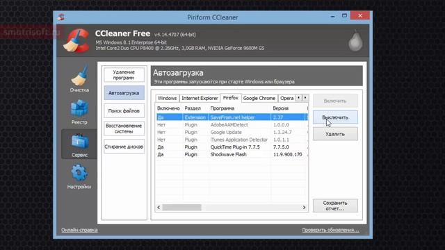Click the Piriform pear icon
Viewport: 445px width, 250px height.
coord(355,41)
